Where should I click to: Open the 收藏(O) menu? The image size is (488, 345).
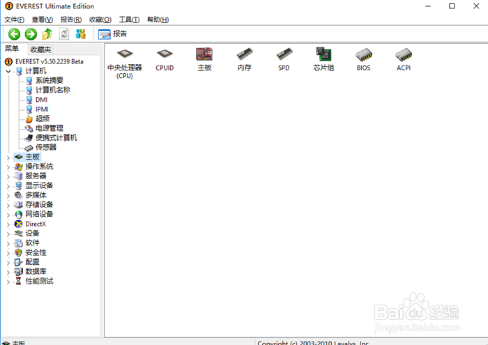pos(100,20)
